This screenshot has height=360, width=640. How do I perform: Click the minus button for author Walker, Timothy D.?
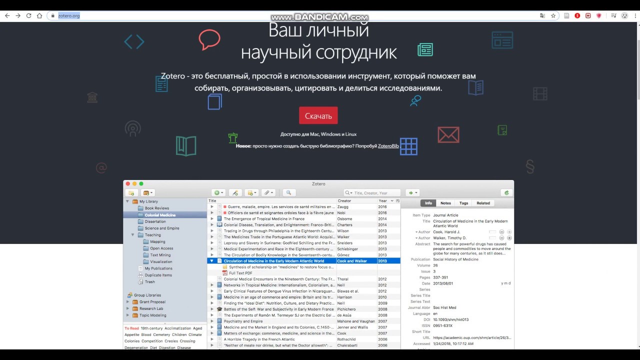[501, 238]
